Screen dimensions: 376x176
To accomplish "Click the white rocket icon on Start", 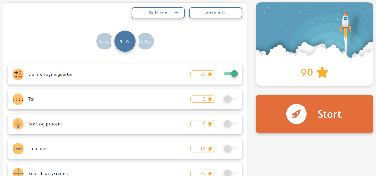I will (296, 114).
